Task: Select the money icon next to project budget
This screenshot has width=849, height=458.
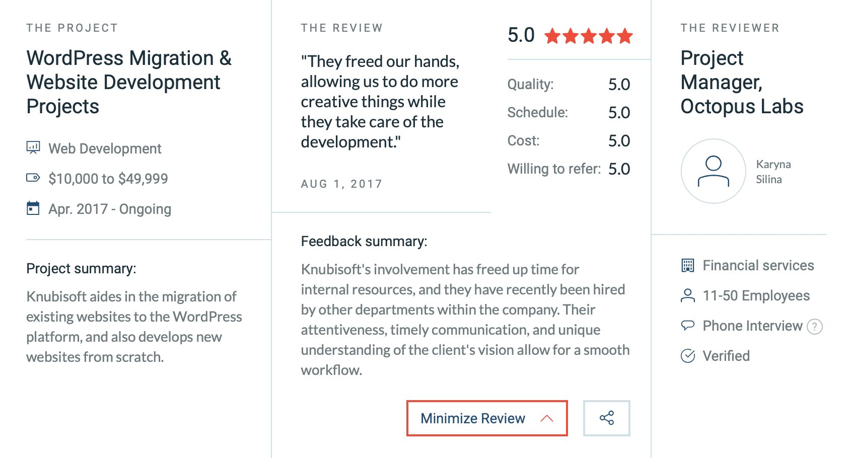Action: click(32, 178)
